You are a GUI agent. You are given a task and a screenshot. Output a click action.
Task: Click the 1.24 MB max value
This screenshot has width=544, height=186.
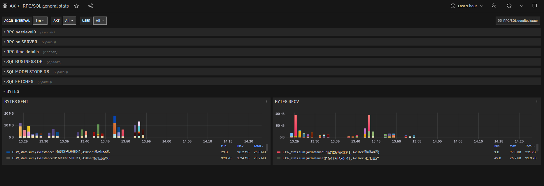coord(243,158)
